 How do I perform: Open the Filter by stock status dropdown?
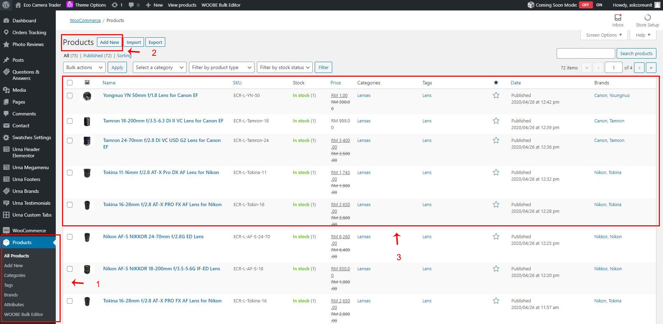click(285, 67)
